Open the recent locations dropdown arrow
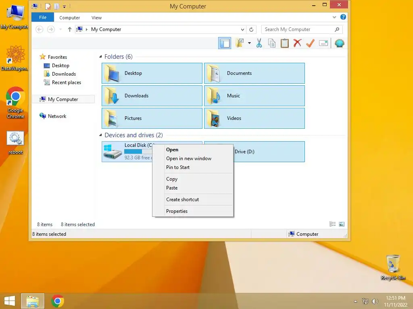 click(x=60, y=29)
